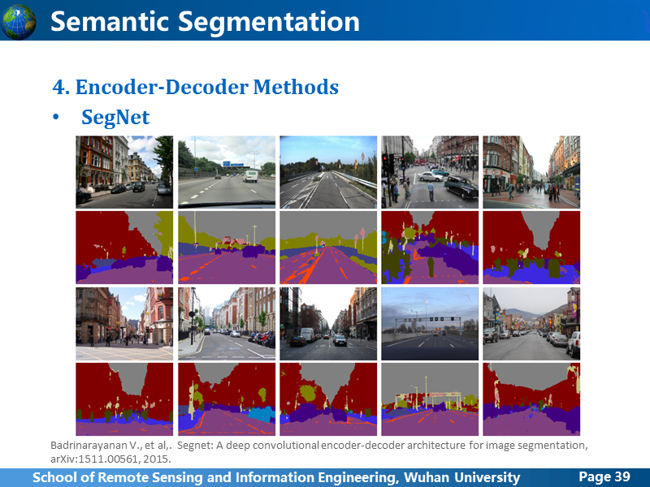650x487 pixels.
Task: Select the town street photo with mountains behind
Action: [x=531, y=323]
